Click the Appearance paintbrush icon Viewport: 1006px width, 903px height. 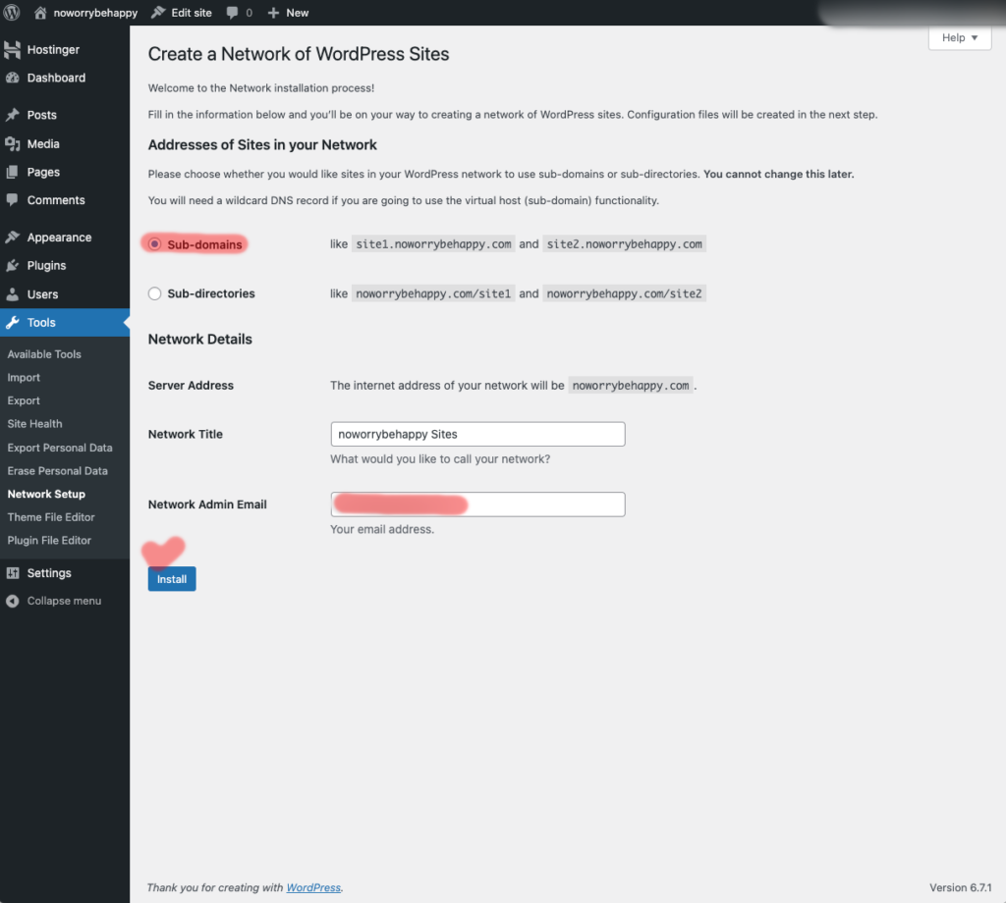[x=12, y=238]
